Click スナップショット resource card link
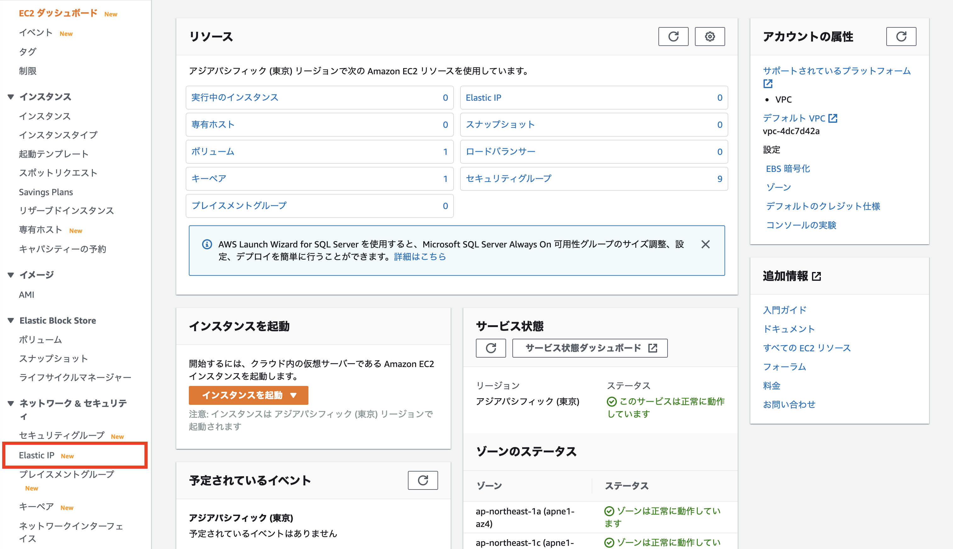The image size is (953, 549). click(x=500, y=125)
